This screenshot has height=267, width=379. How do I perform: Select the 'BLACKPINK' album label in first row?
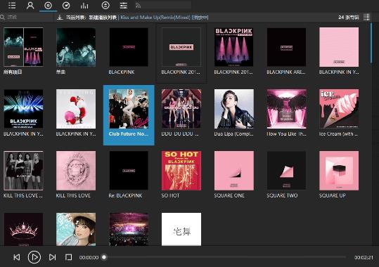click(x=122, y=72)
